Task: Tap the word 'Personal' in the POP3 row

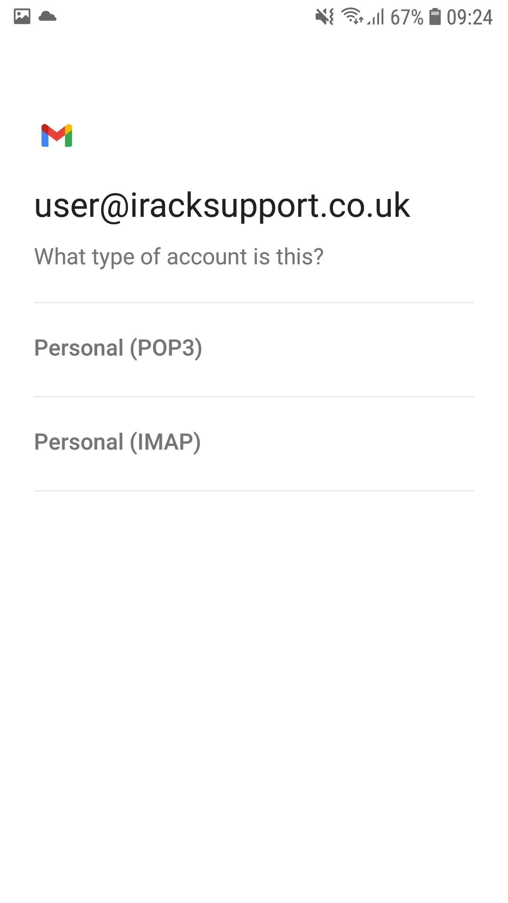Action: [x=79, y=348]
